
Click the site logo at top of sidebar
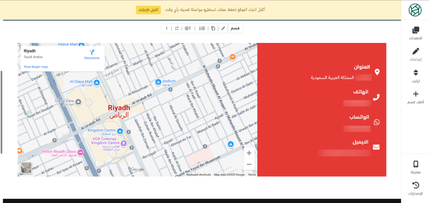click(415, 10)
